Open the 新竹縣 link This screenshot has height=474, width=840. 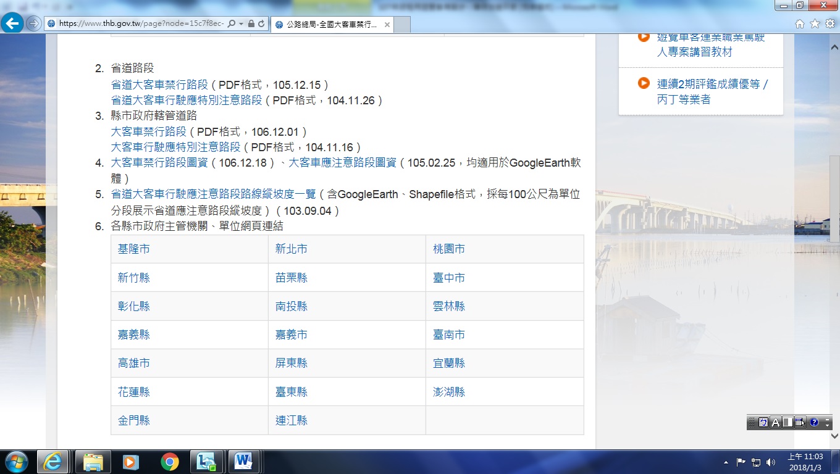click(134, 278)
